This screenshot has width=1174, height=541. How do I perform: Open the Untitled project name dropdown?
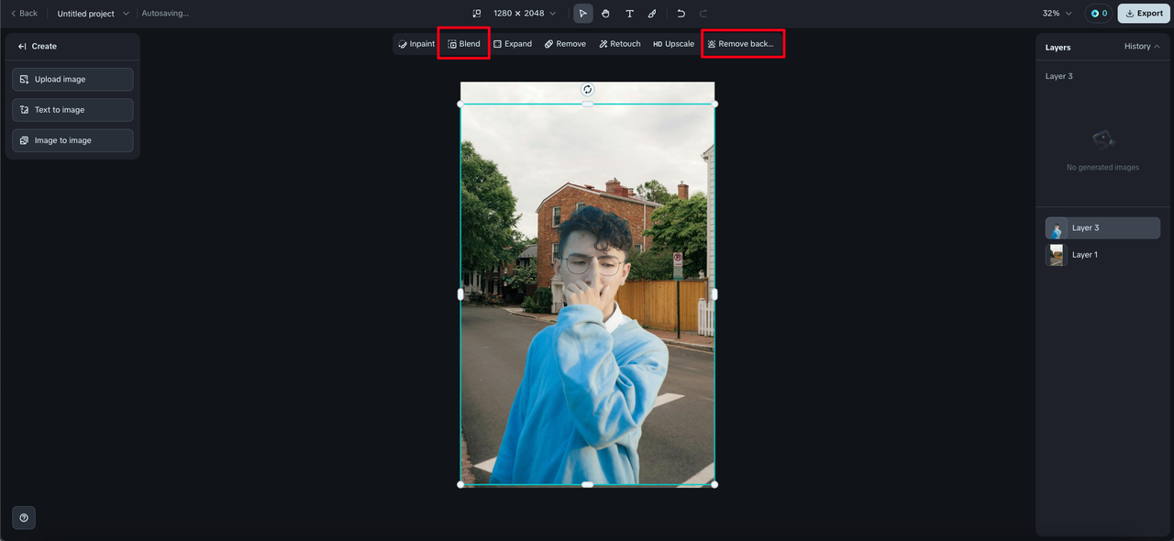tap(94, 14)
